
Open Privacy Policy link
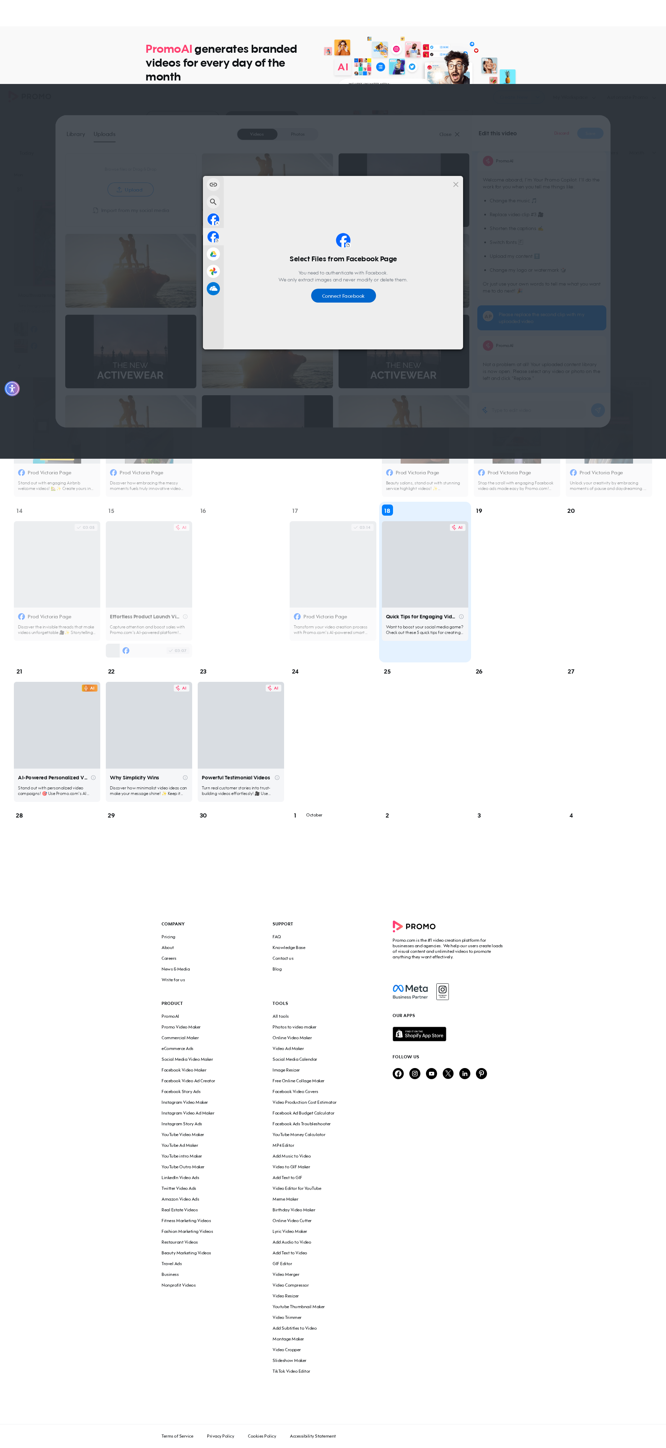click(x=220, y=1436)
